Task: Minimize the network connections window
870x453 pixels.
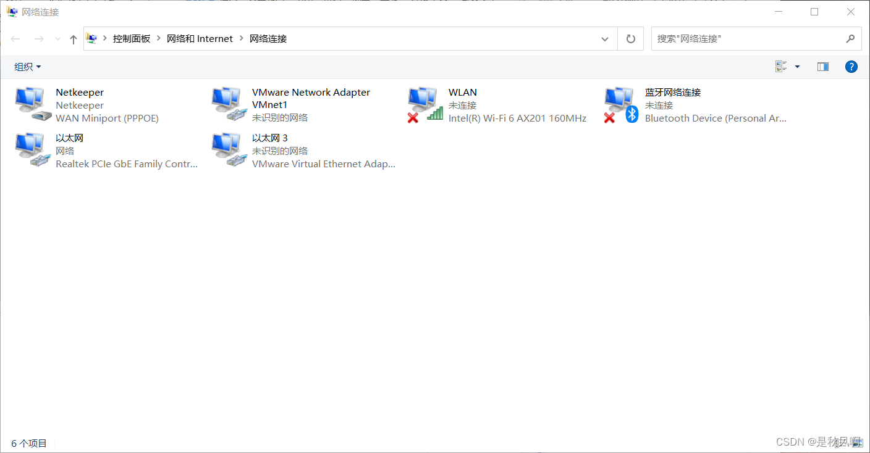Action: coord(777,12)
